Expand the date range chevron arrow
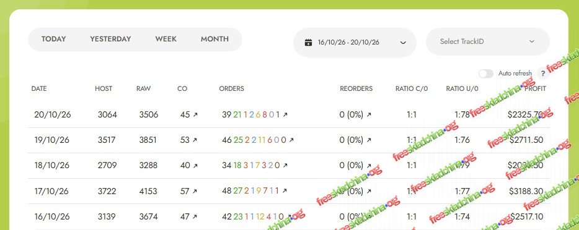The height and width of the screenshot is (230, 579). [403, 43]
